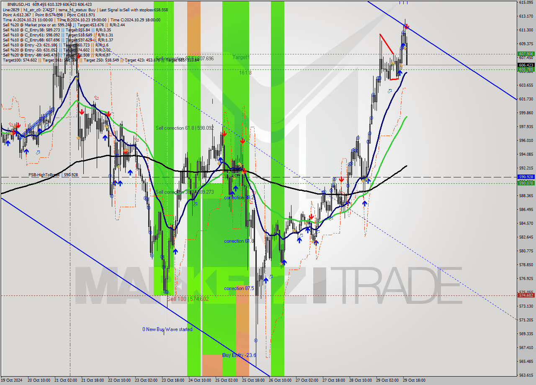Click '0 New Buy Wave started' annotation

click(x=167, y=329)
